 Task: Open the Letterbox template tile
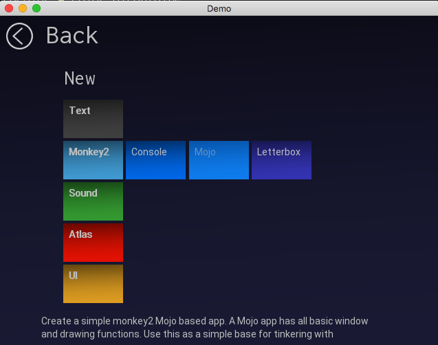(281, 160)
